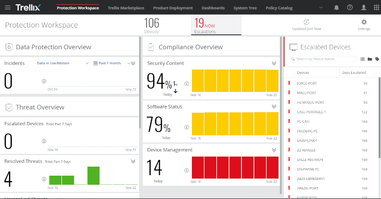This screenshot has height=199, width=381.
Task: Expand the Device Management section chevron
Action: tap(274, 150)
